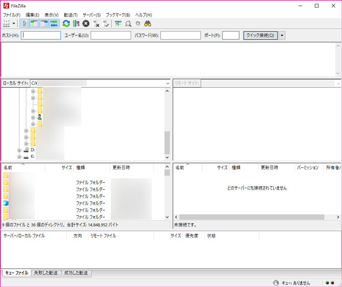Click the FileZilla logo in title bar

pyautogui.click(x=6, y=6)
